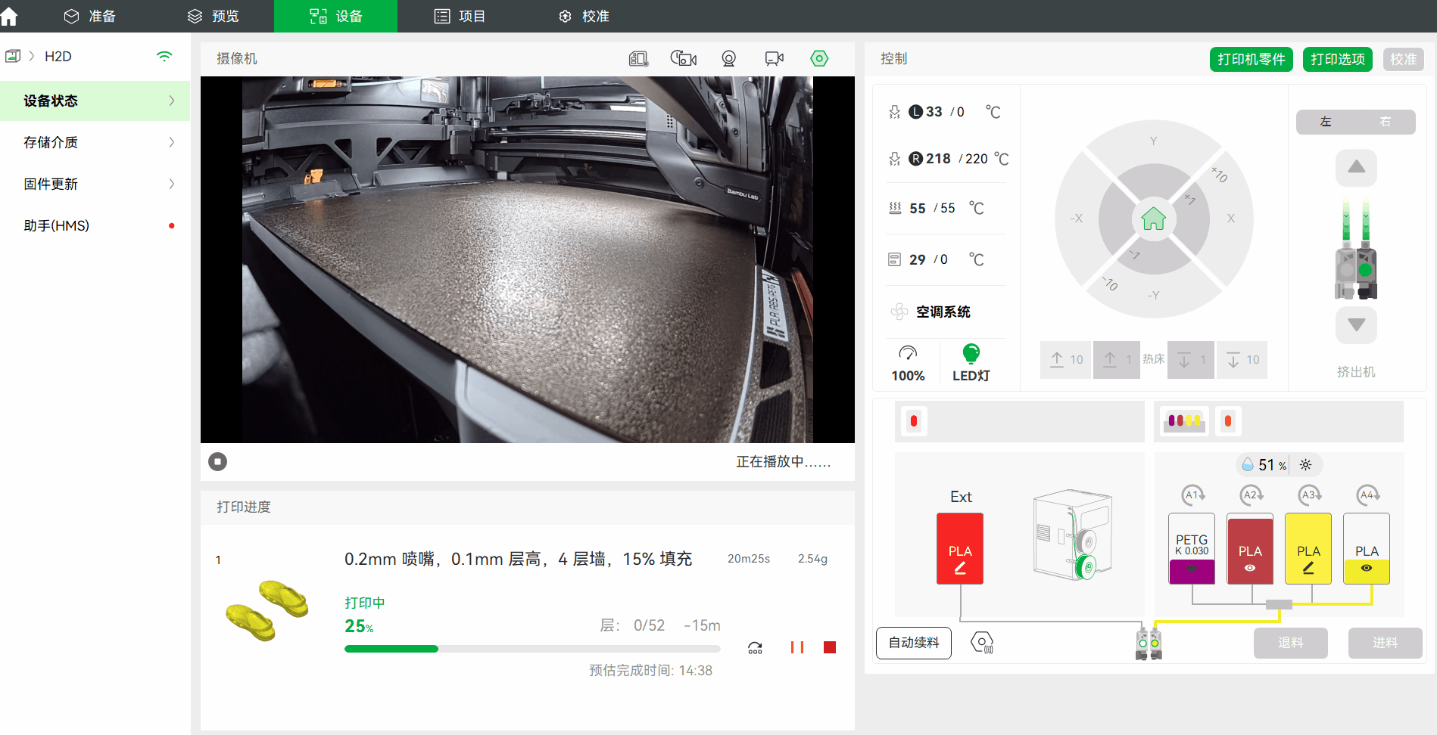Click the 进料 load button
The image size is (1437, 735).
tap(1386, 643)
